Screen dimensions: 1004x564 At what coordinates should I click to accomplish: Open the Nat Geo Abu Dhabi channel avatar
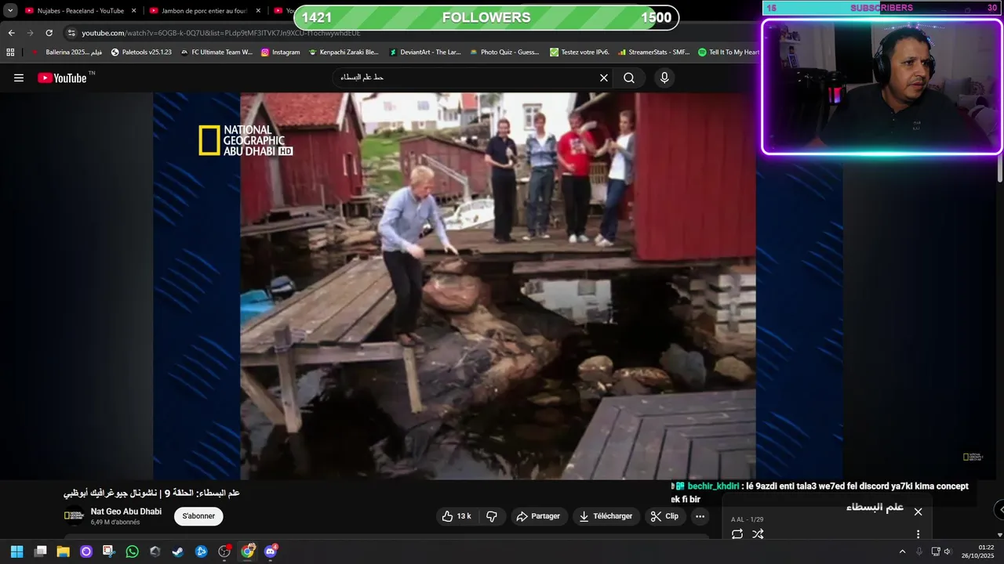[x=74, y=515]
